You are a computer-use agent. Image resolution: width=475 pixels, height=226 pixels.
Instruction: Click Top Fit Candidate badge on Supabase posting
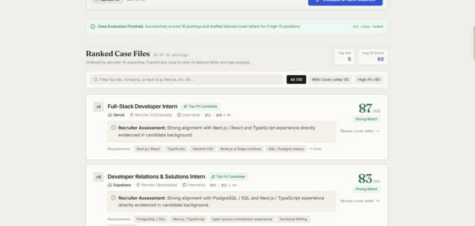coord(228,177)
